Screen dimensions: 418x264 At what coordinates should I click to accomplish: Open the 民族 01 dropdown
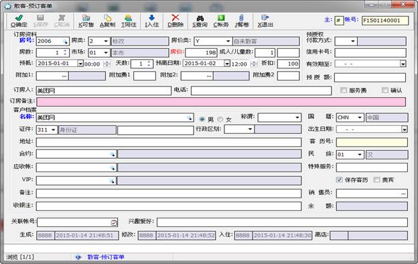[360, 155]
